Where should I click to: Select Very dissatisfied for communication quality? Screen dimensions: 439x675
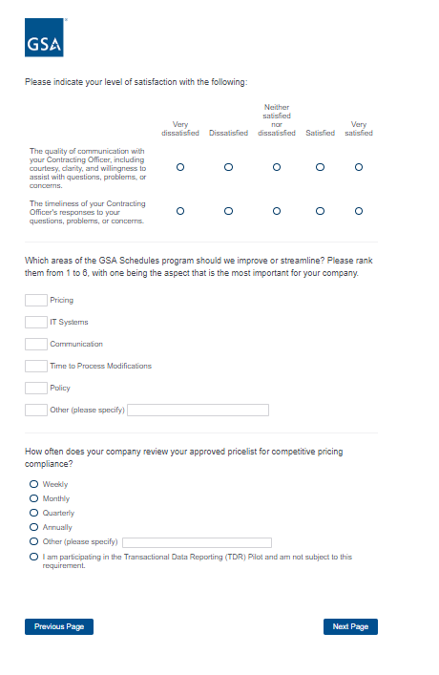pyautogui.click(x=180, y=167)
